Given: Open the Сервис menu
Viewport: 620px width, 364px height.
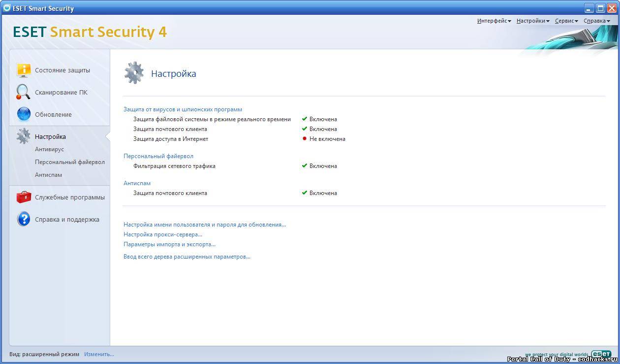Looking at the screenshot, I should [566, 21].
